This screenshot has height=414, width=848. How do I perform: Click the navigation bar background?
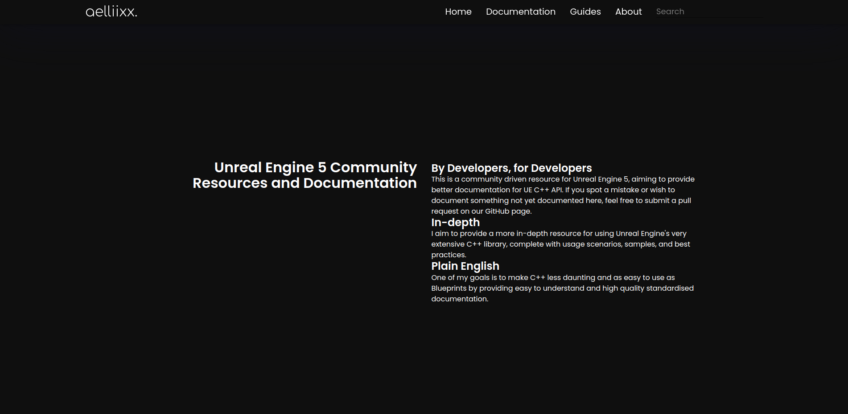point(312,12)
